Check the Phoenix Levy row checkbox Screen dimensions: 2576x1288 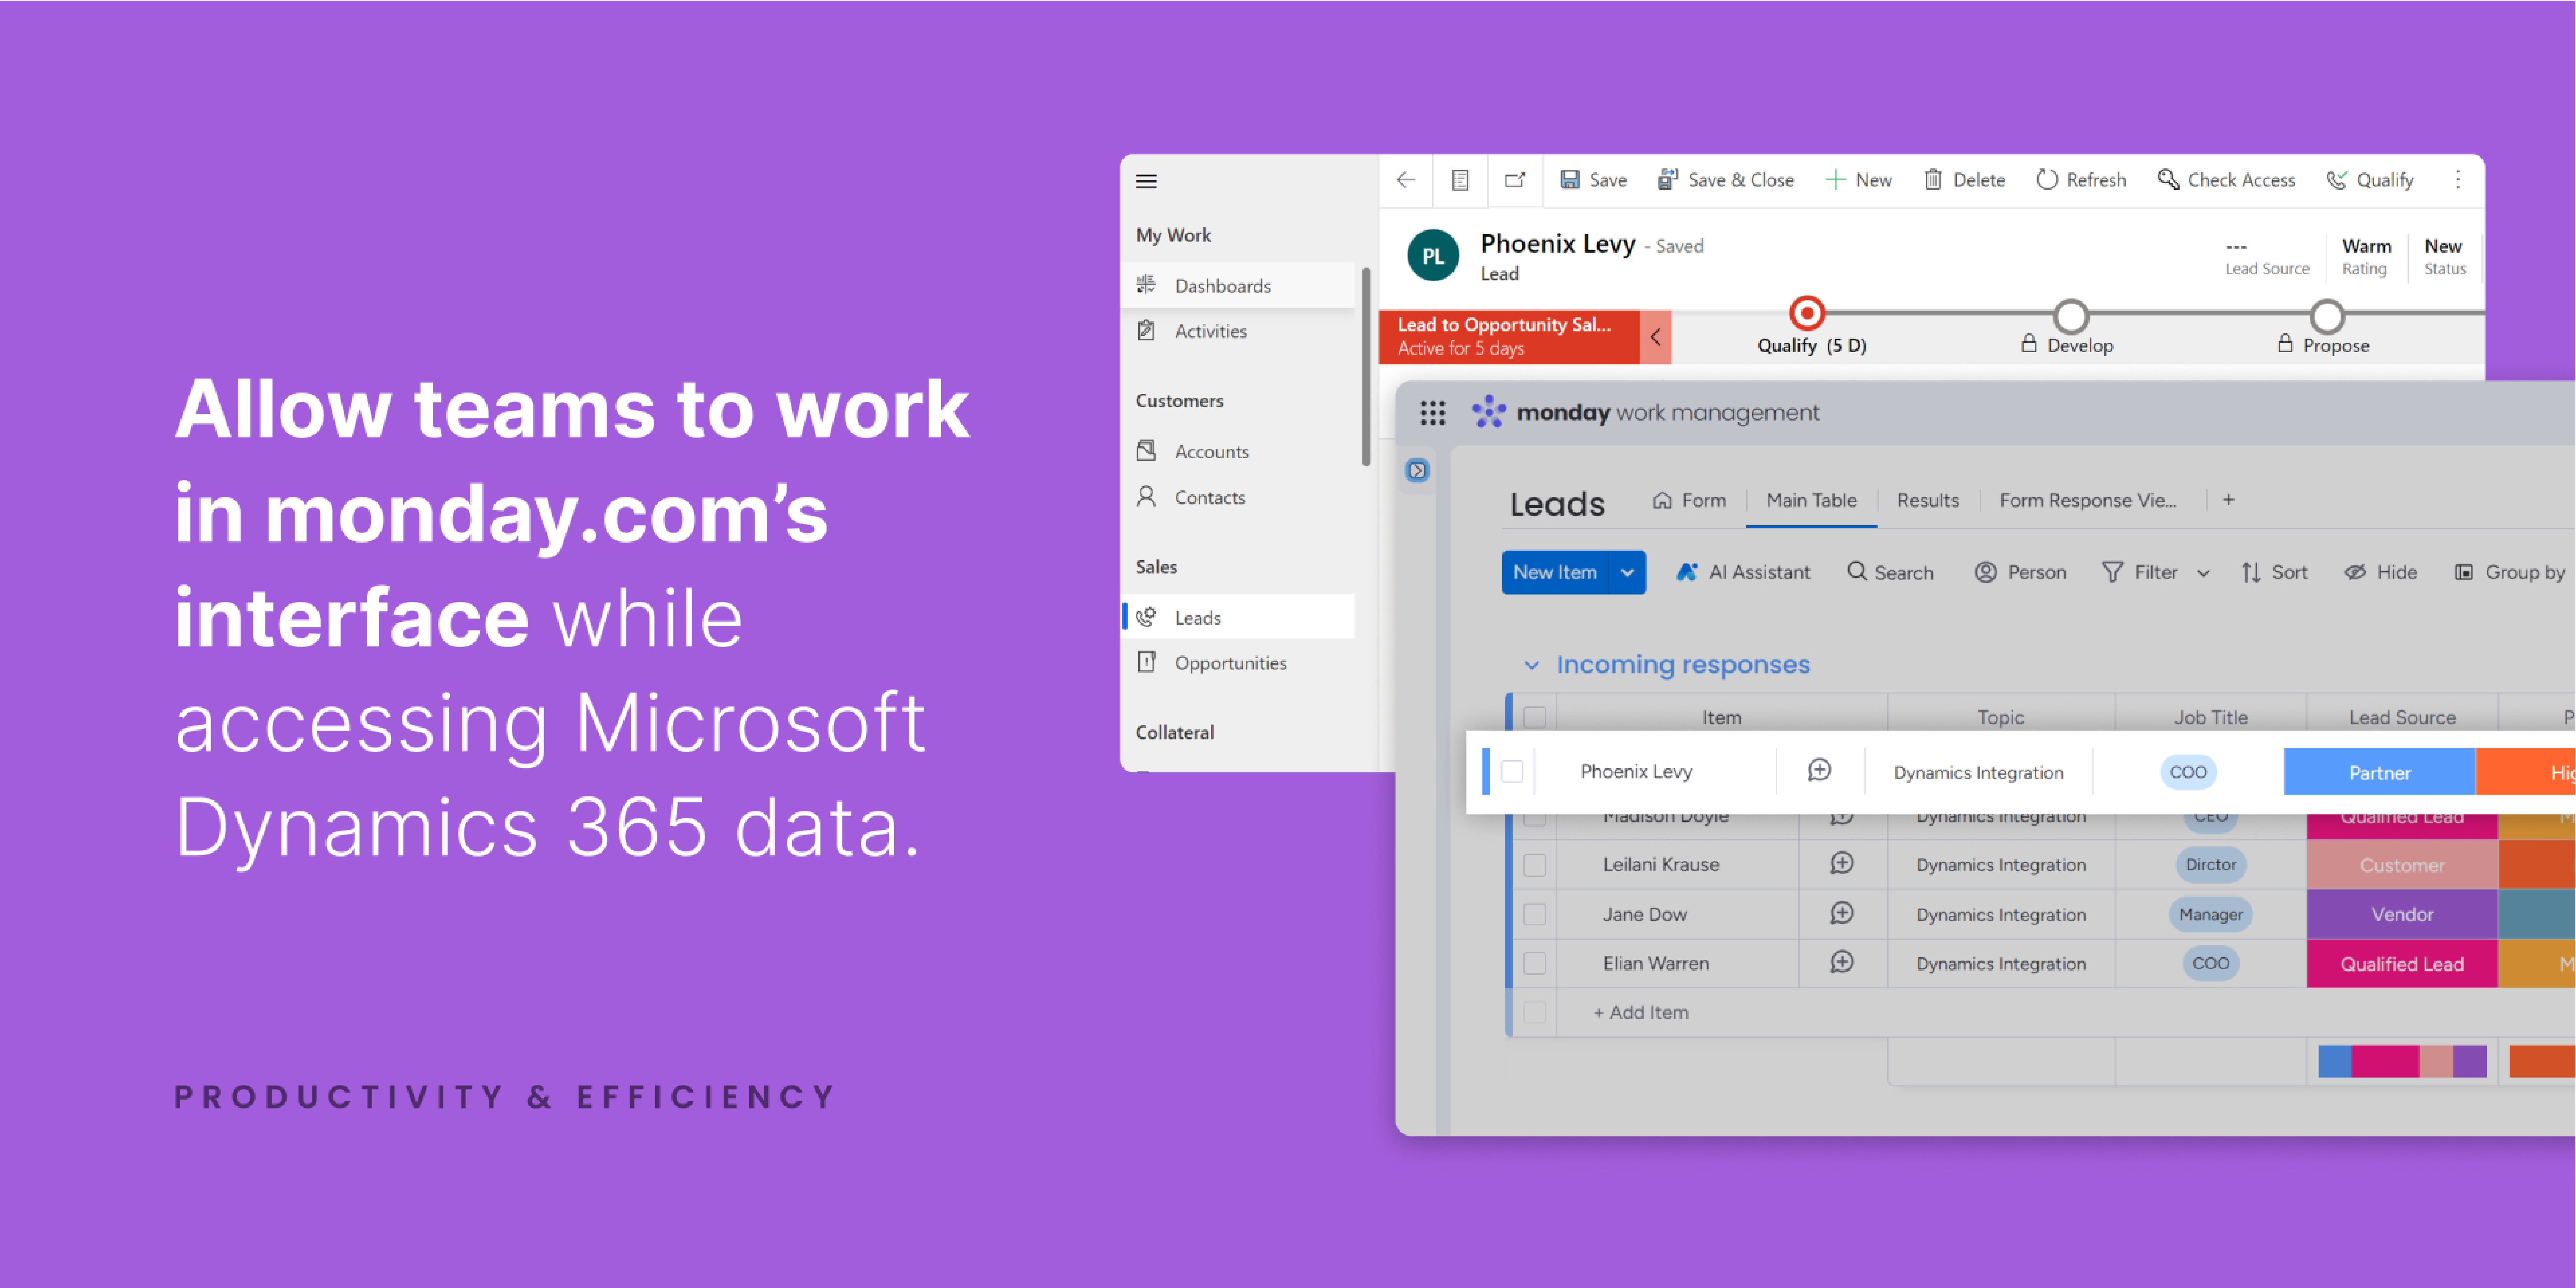coord(1512,771)
